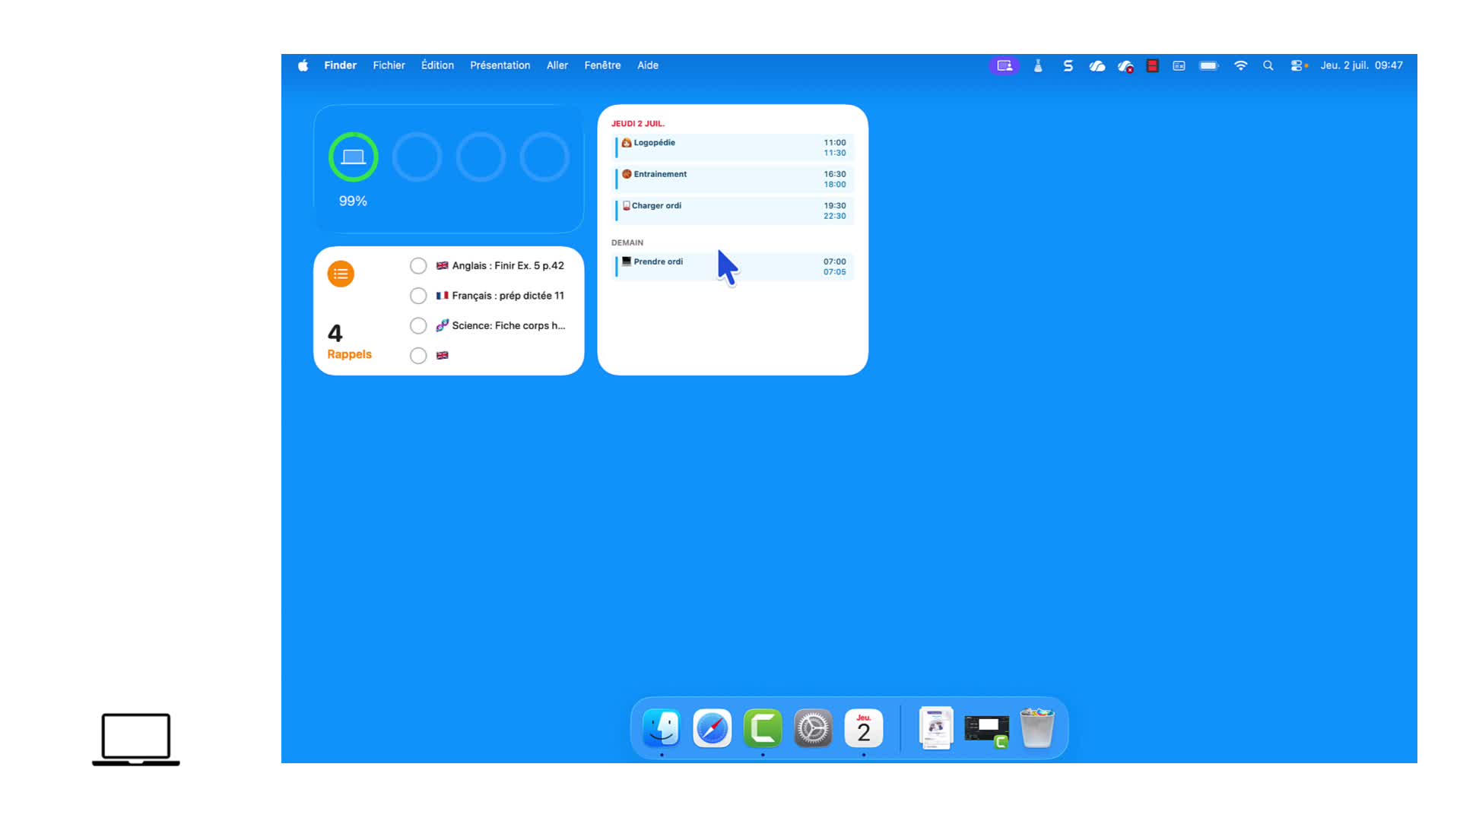The height and width of the screenshot is (821, 1460).
Task: Click the Anglais : Finir Ex. 5 p.42 text
Action: [x=508, y=265]
